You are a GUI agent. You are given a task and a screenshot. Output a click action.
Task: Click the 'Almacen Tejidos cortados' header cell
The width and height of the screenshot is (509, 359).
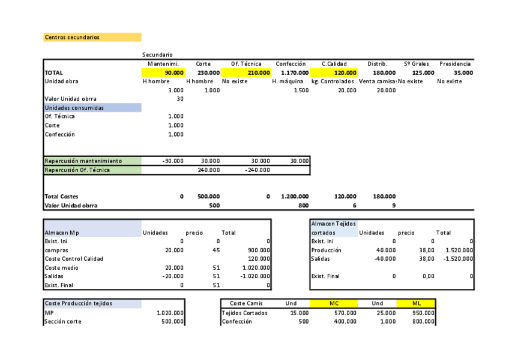333,228
